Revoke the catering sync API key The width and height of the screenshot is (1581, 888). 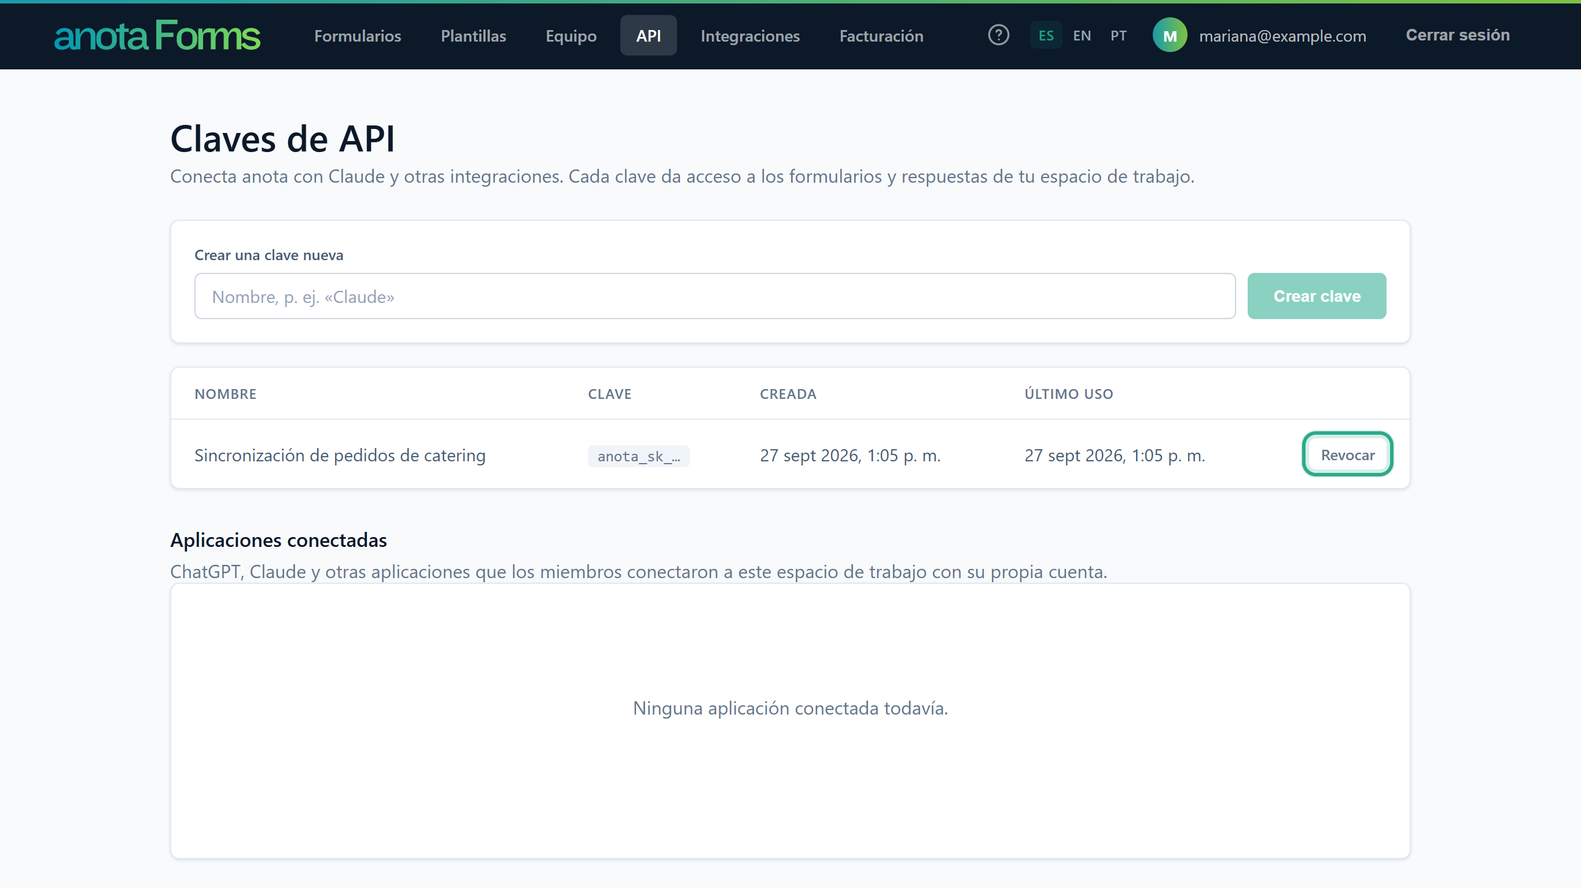pyautogui.click(x=1348, y=454)
